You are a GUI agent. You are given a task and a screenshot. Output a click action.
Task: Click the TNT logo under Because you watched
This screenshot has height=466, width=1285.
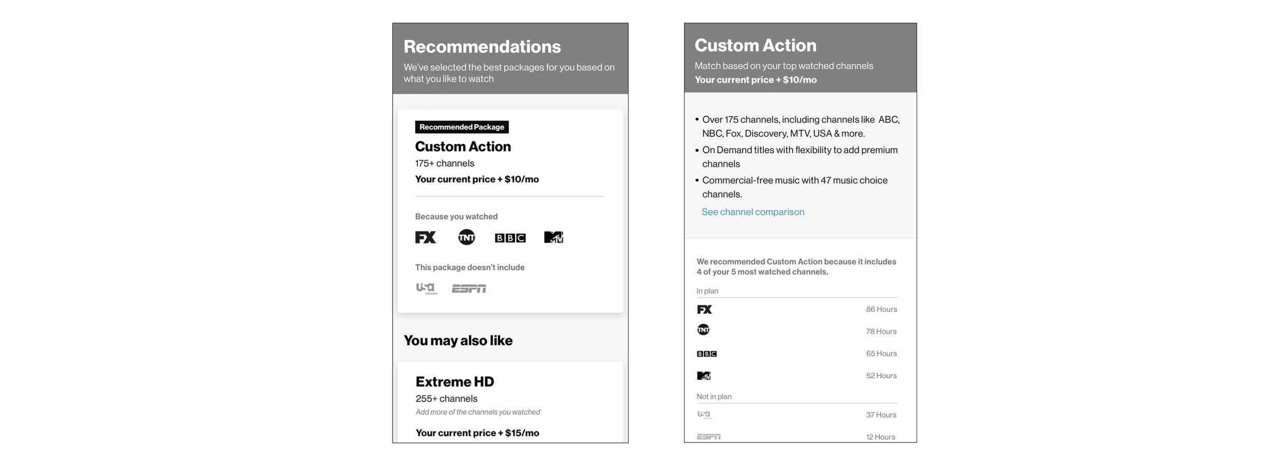(x=467, y=237)
